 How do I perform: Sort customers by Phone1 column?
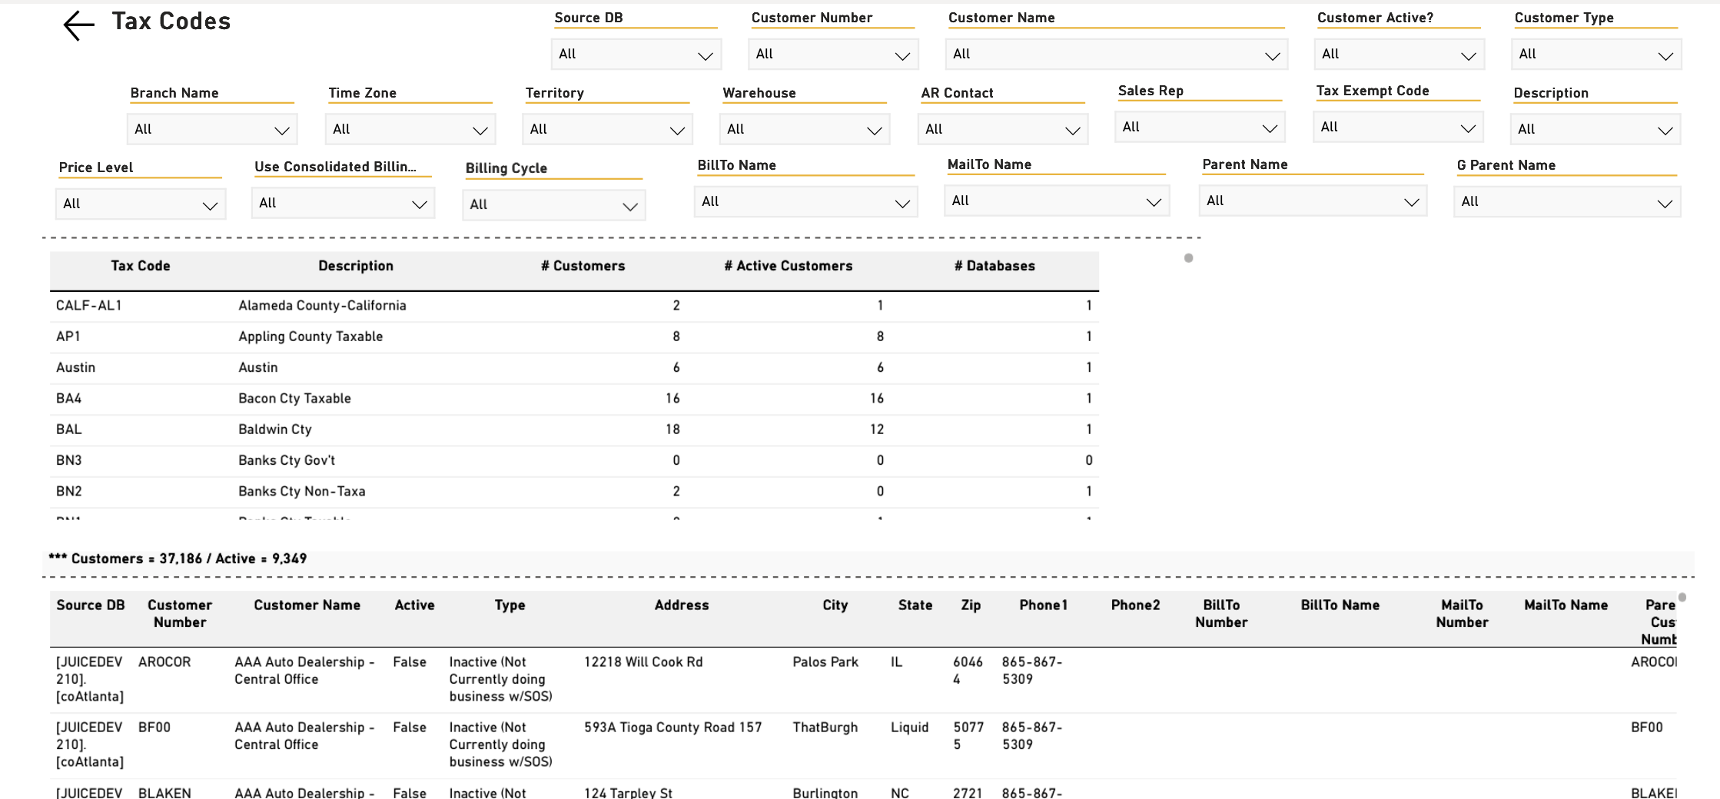(1044, 605)
